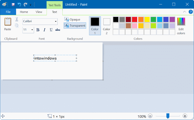Zoom in with the plus button

click(x=185, y=116)
